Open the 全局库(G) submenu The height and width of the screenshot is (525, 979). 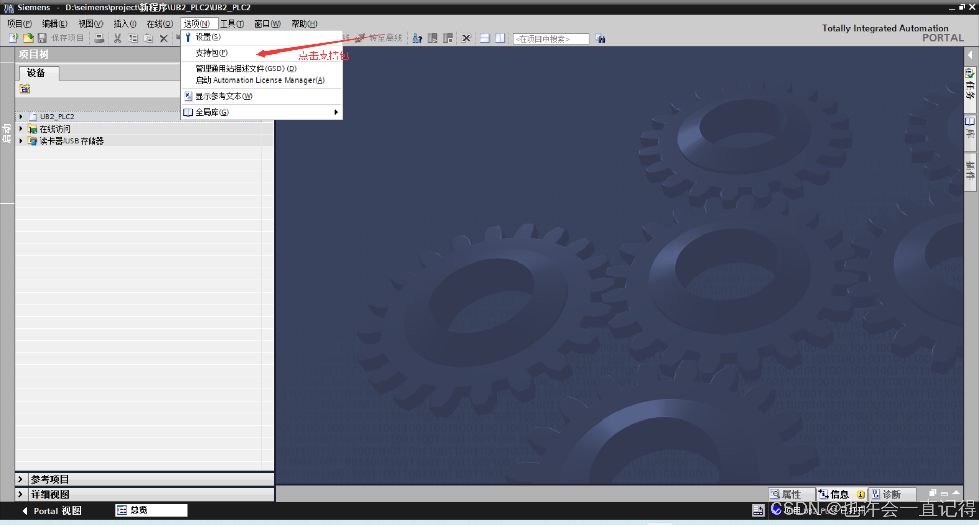point(262,112)
